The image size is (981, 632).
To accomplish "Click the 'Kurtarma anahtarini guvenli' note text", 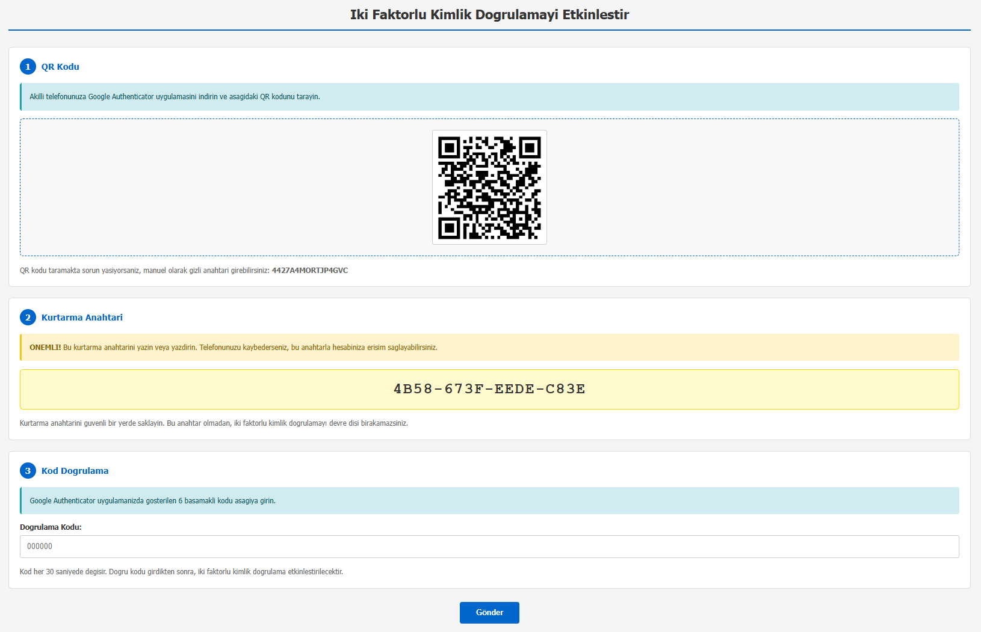I will point(214,423).
